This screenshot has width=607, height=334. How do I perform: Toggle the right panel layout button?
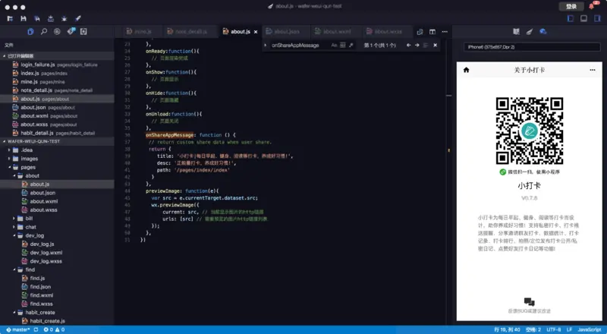pos(597,18)
